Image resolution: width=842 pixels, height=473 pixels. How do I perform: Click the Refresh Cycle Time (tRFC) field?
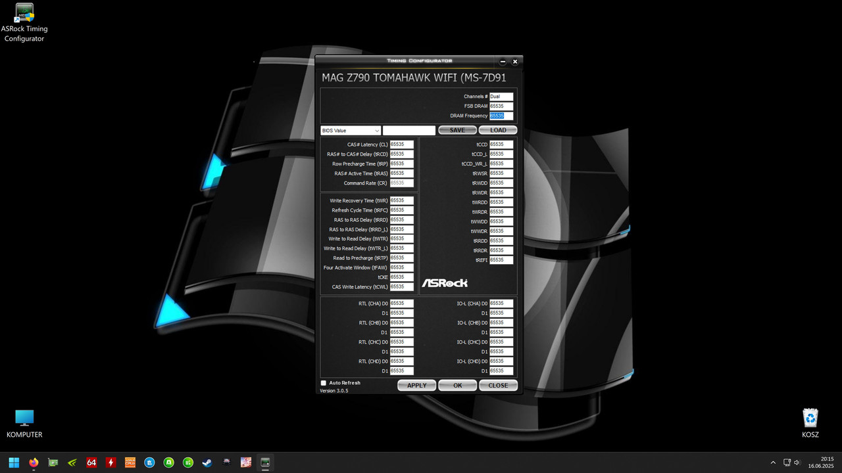tap(402, 210)
